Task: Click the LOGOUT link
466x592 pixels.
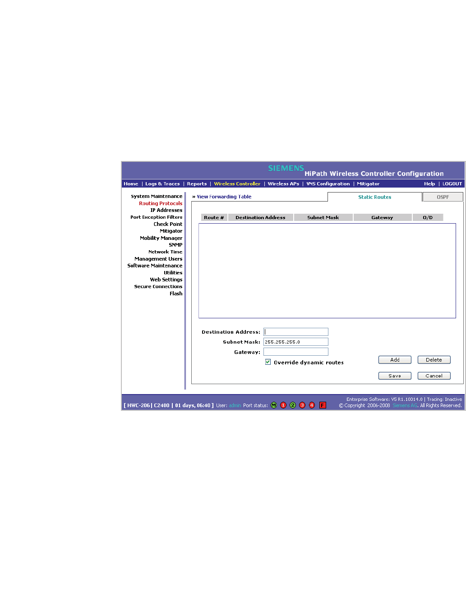Action: click(452, 184)
